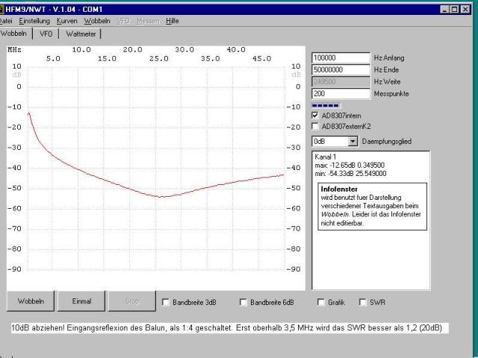The height and width of the screenshot is (358, 478).
Task: Open the Kurven menu
Action: pos(66,21)
